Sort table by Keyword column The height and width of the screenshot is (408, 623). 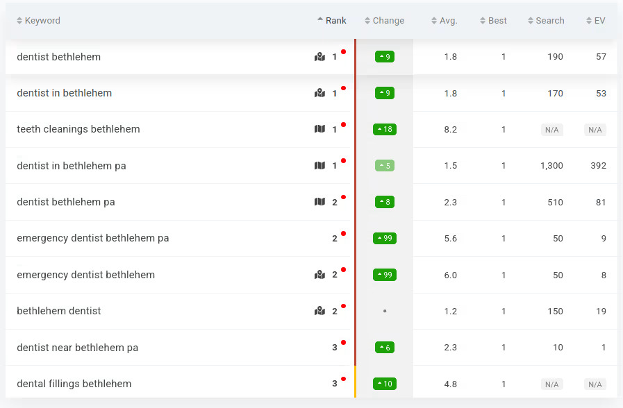42,21
